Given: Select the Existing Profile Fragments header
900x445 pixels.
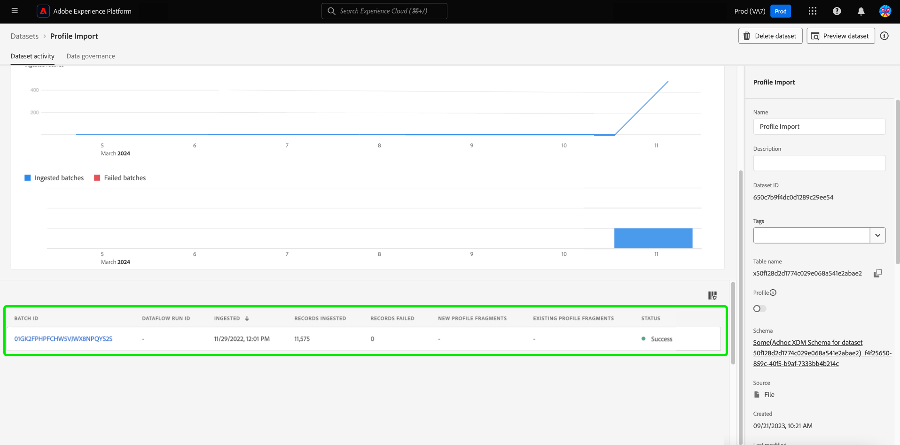Looking at the screenshot, I should [x=573, y=318].
